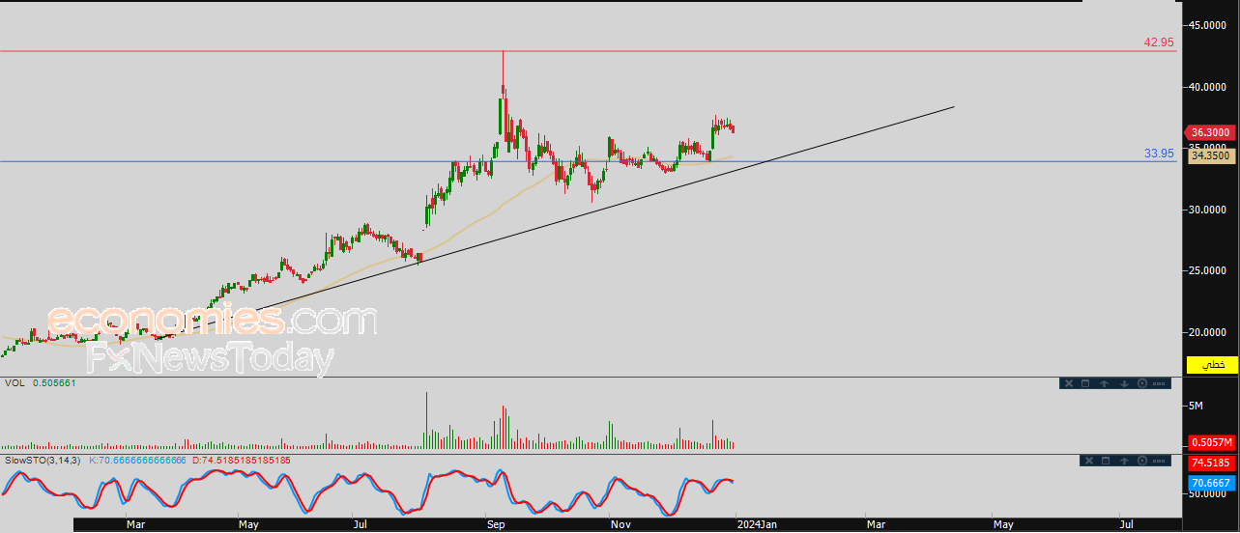This screenshot has width=1240, height=533.
Task: Click the tallest volume bar in August
Action: click(x=426, y=421)
